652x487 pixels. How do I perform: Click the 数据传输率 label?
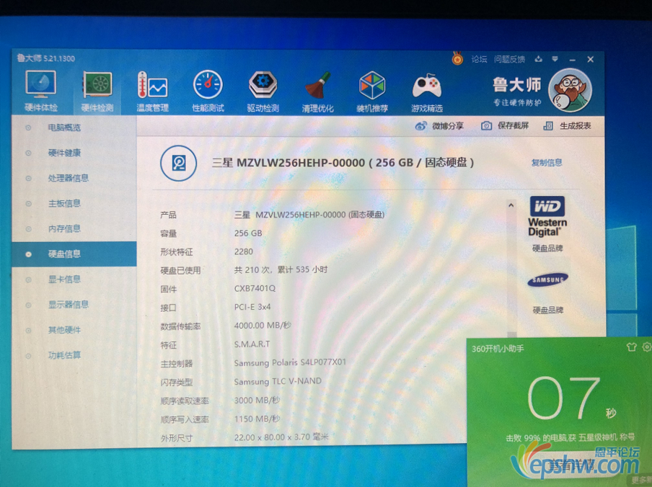point(180,326)
